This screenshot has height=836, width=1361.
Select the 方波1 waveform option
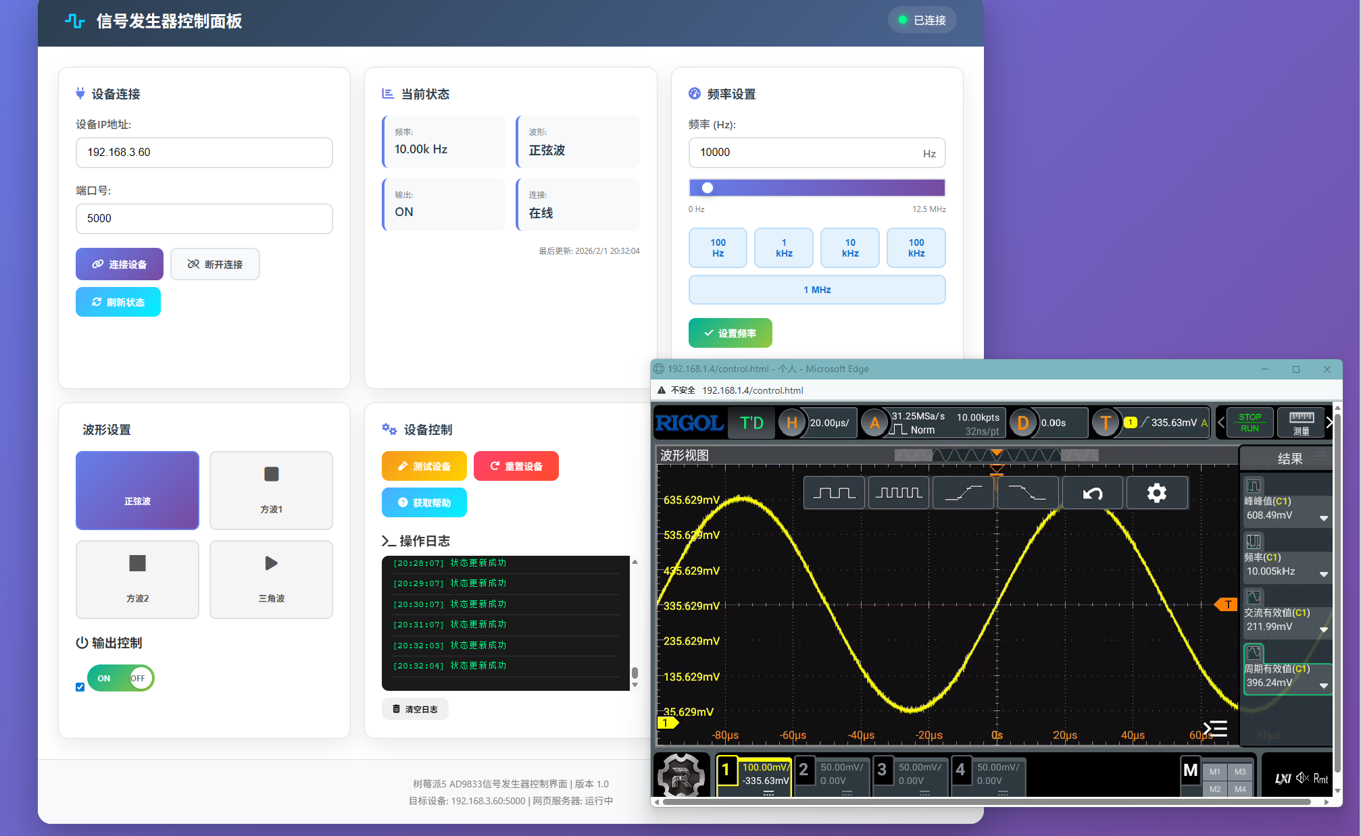point(271,490)
